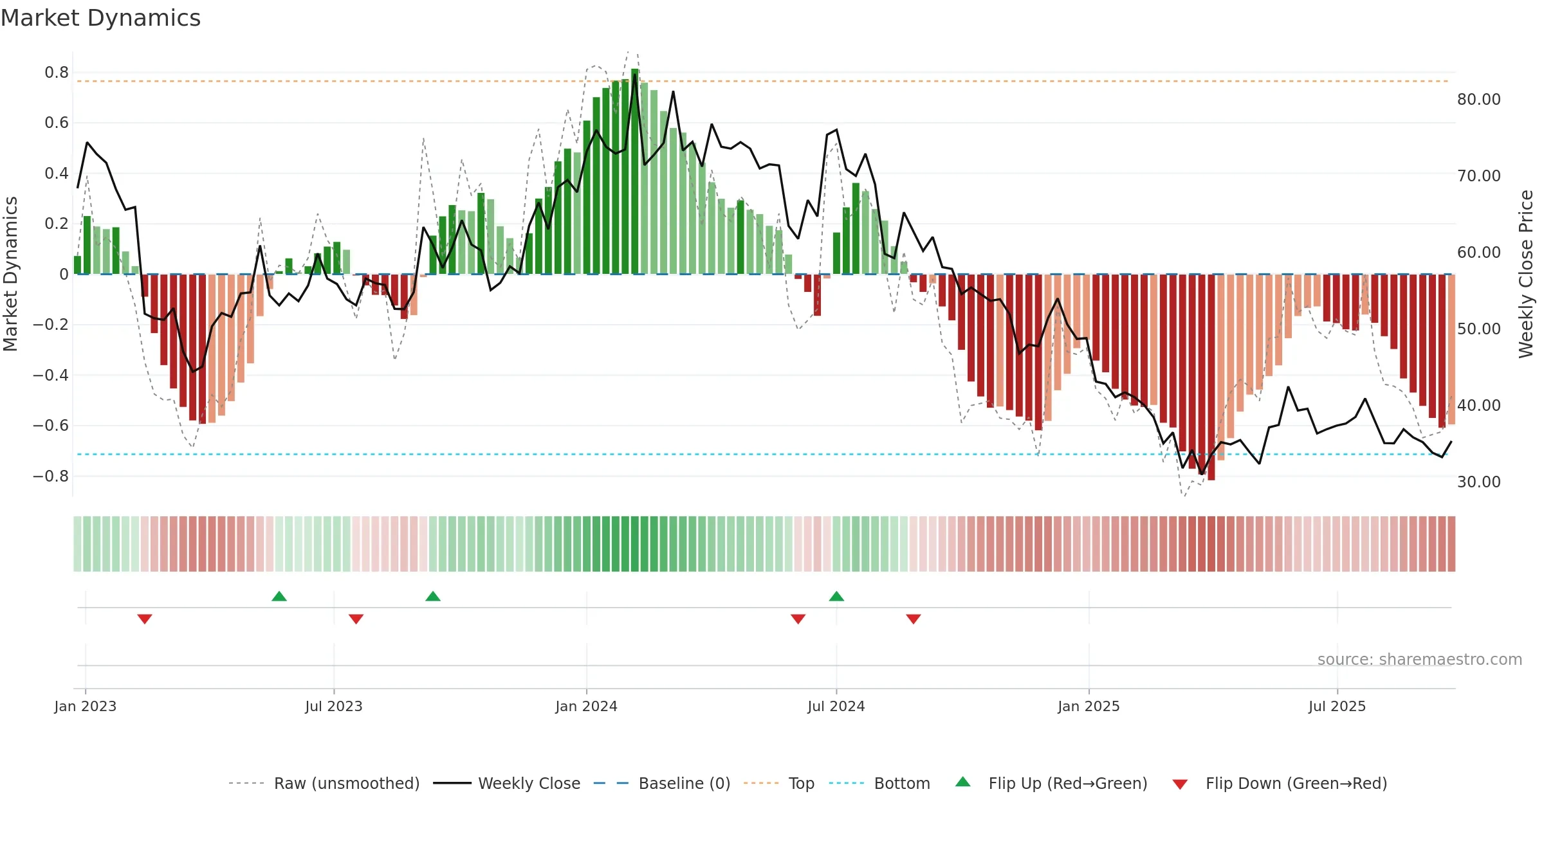Hide the Baseline (0) series via legend
Viewport: 1544px width, 868px height.
pos(662,783)
